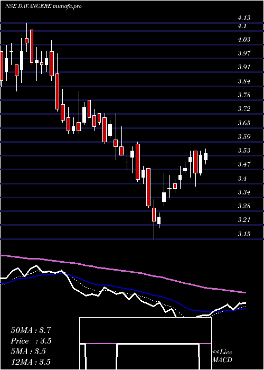Click the purple 50MA line
264x370 pixels.
(x=122, y=270)
